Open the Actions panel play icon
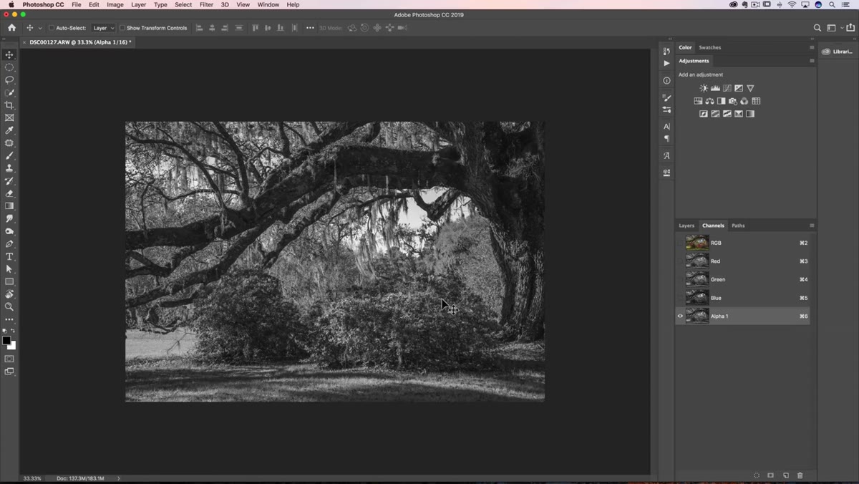This screenshot has width=859, height=484. click(x=666, y=63)
